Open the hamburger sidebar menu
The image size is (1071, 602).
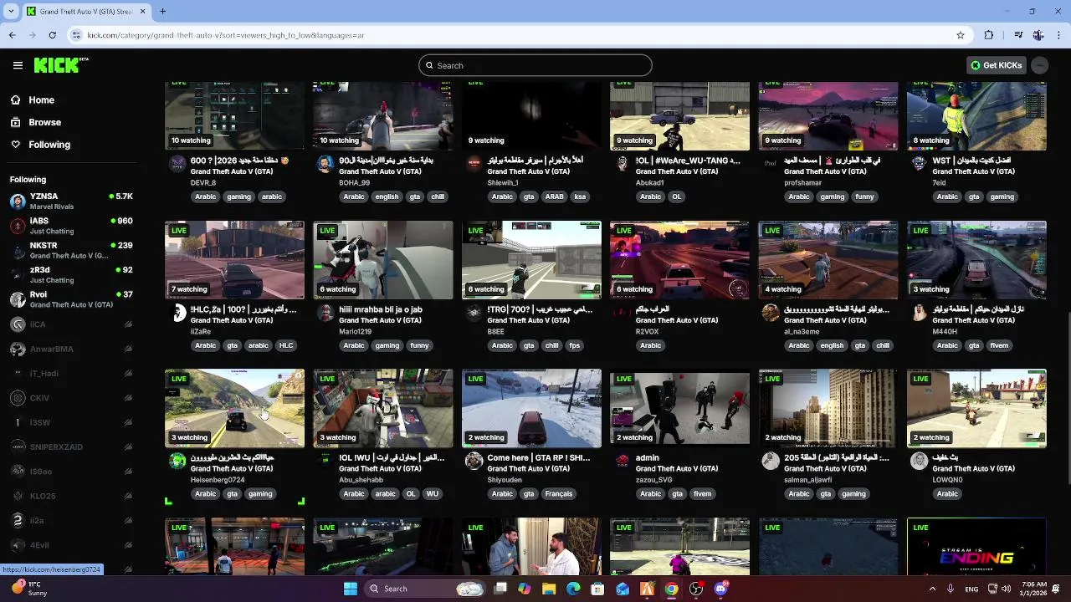click(x=18, y=65)
